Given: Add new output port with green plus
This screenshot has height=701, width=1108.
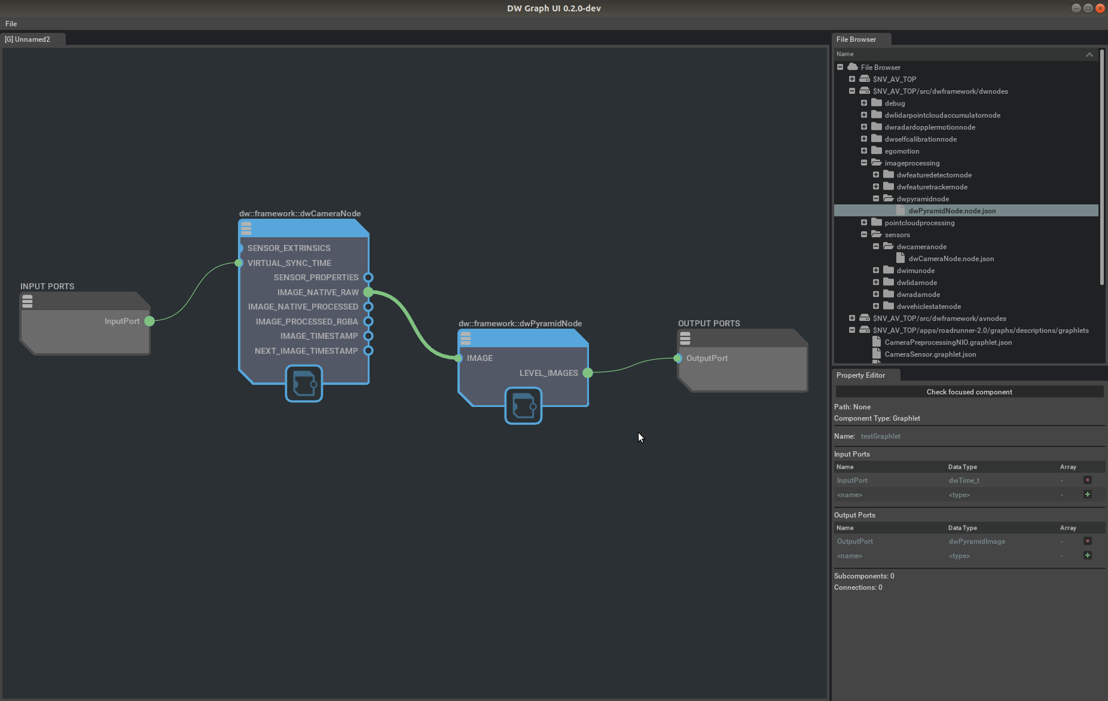Looking at the screenshot, I should pos(1088,555).
